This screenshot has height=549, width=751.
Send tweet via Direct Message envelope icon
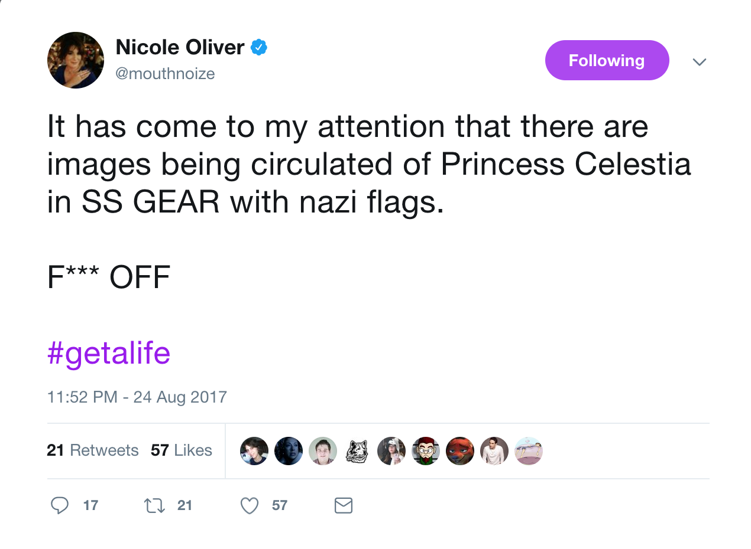click(x=344, y=505)
